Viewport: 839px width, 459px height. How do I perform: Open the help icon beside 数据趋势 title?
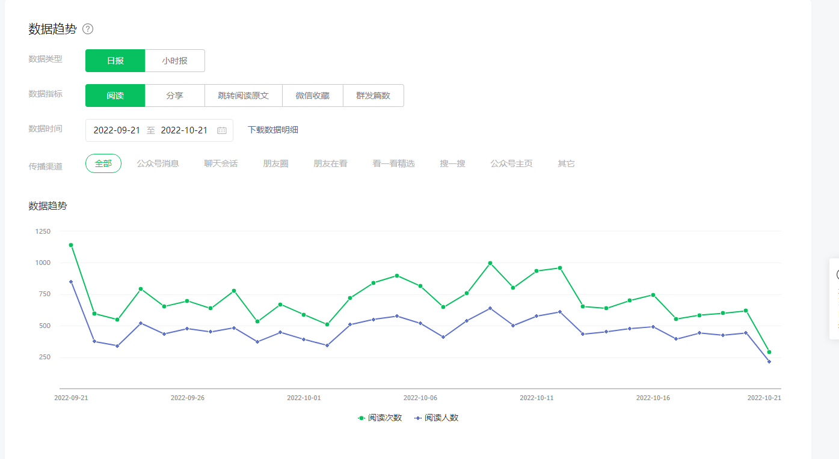tap(88, 29)
